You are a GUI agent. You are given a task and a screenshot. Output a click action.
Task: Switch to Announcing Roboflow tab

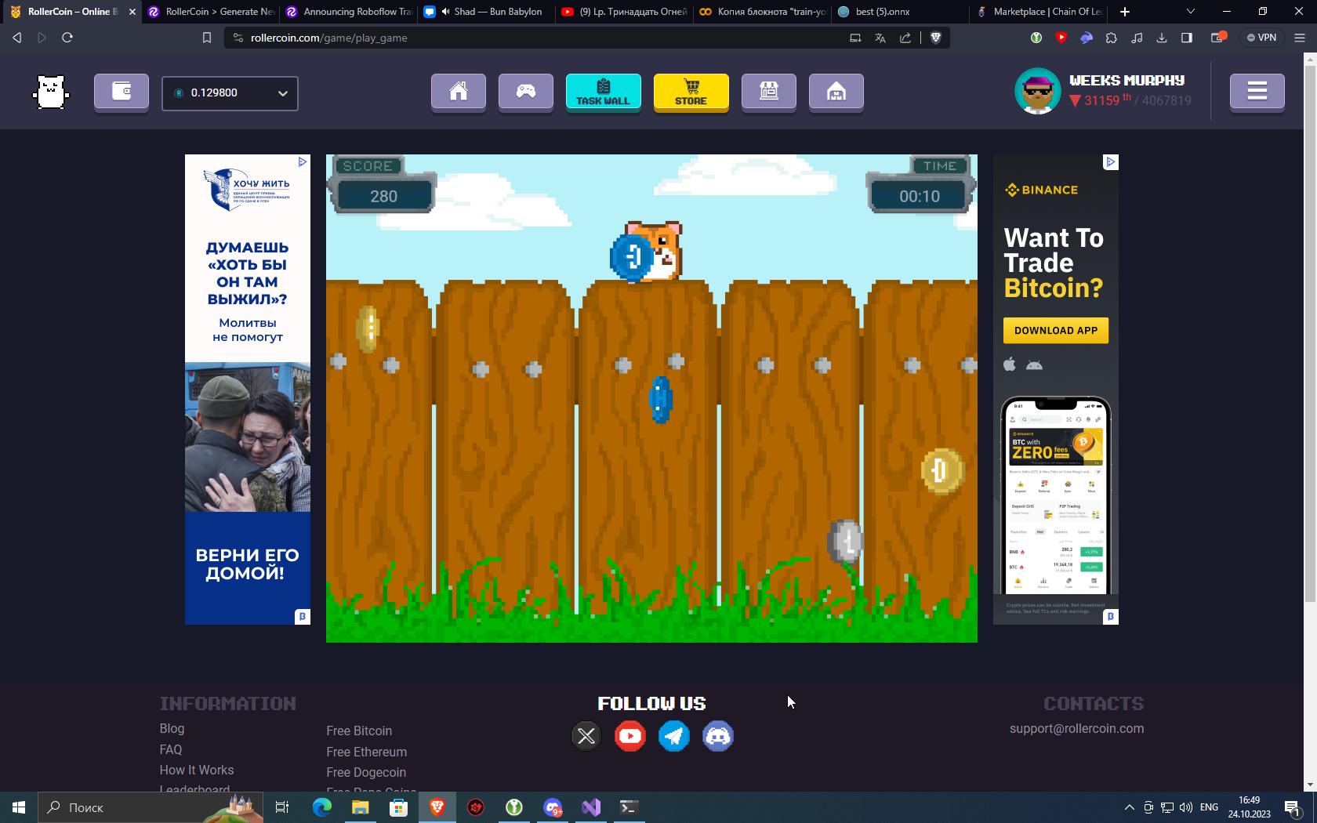(349, 12)
